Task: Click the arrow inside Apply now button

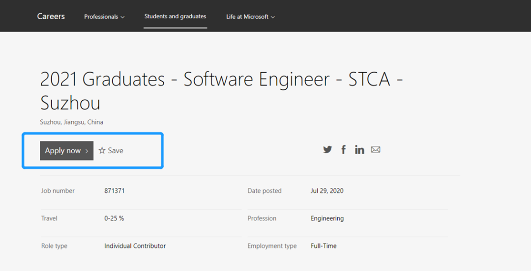Action: point(87,151)
